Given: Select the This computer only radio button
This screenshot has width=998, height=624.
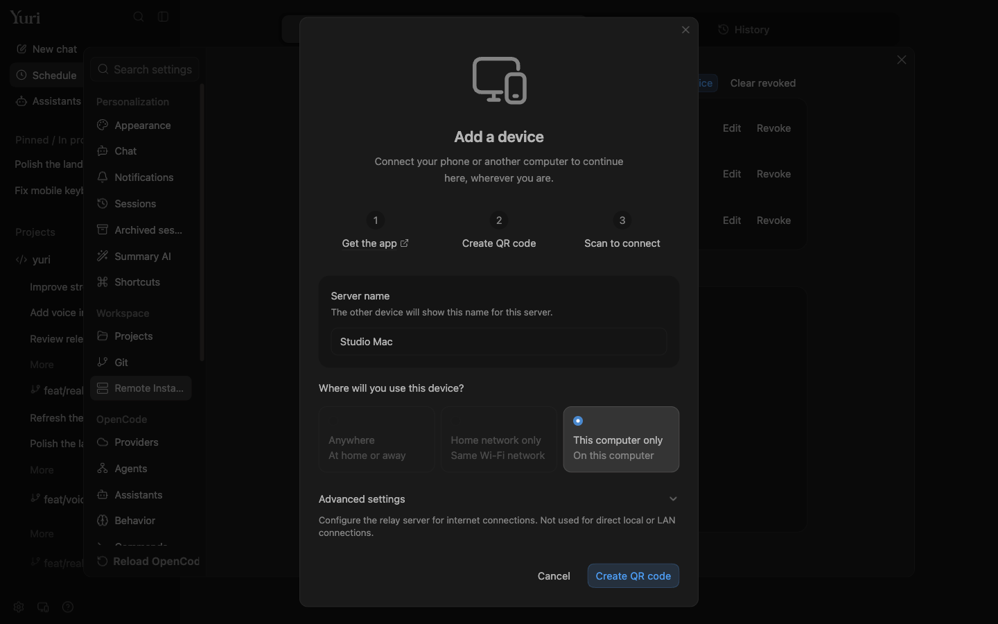Looking at the screenshot, I should coord(578,421).
